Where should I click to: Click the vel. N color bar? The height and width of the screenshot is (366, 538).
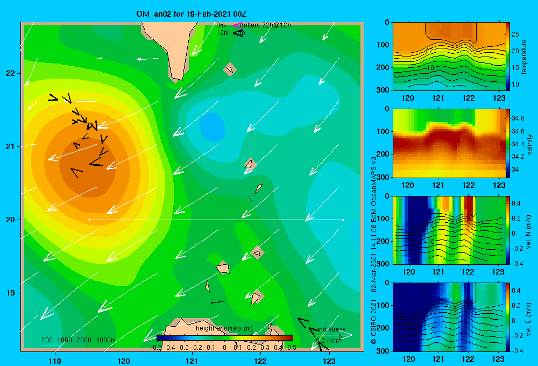tap(508, 230)
